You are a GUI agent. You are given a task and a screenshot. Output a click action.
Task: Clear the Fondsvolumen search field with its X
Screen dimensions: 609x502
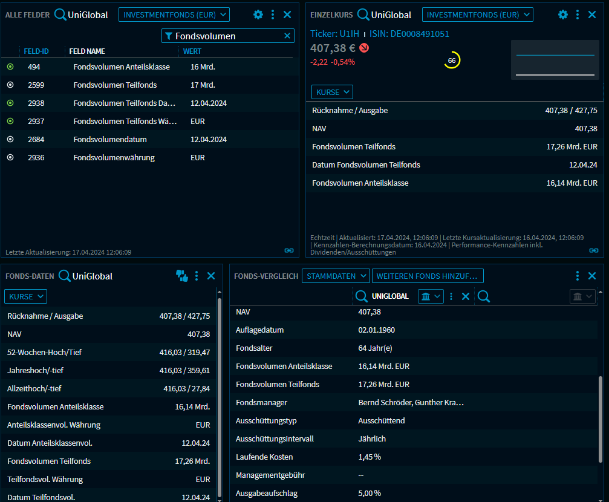288,36
